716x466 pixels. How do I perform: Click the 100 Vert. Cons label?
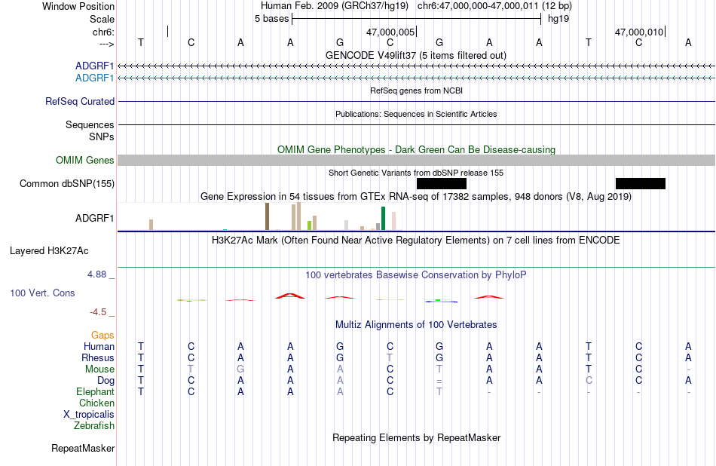(42, 293)
